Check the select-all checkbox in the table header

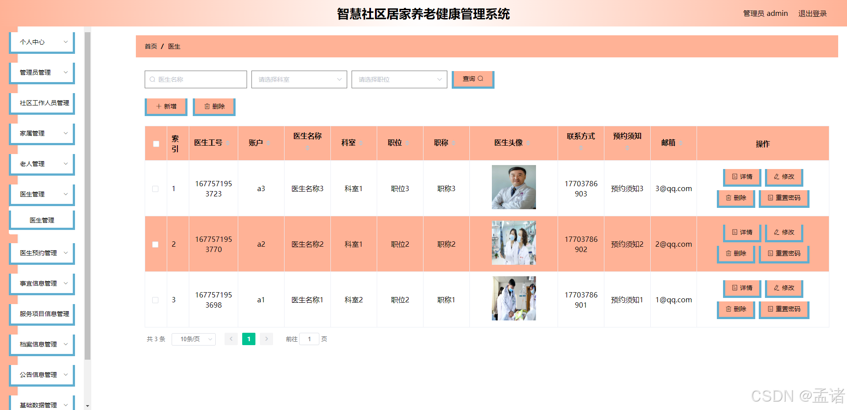[x=155, y=143]
